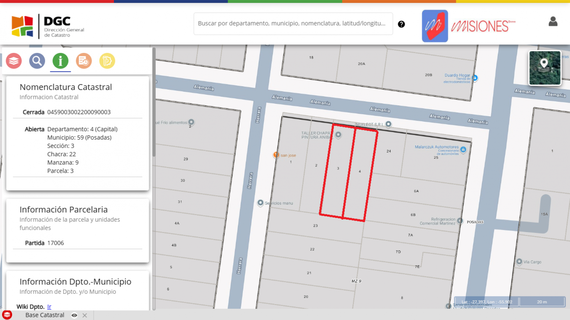Remove the Base Catastral layer

coord(85,315)
